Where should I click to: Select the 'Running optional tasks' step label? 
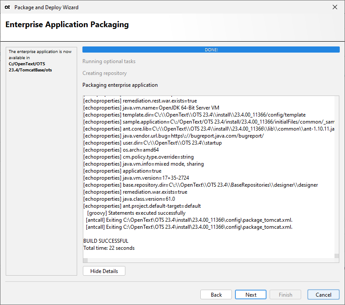coord(109,61)
